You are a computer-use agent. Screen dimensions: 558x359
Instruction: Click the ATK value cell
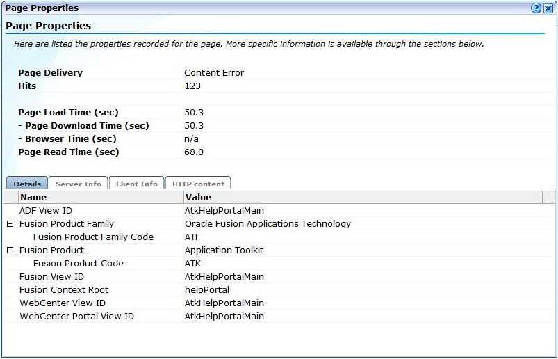click(x=192, y=263)
